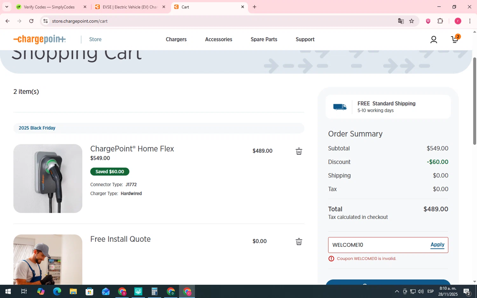Close the Cart tab
The width and height of the screenshot is (477, 298).
click(x=243, y=7)
